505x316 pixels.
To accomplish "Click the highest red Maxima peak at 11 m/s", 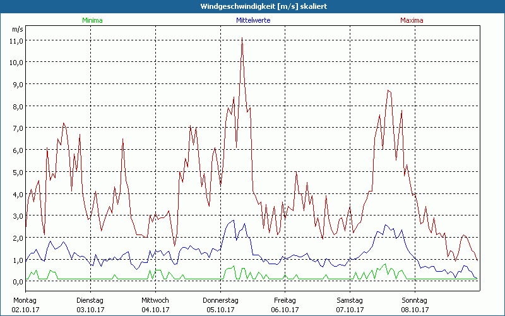I will pos(242,39).
